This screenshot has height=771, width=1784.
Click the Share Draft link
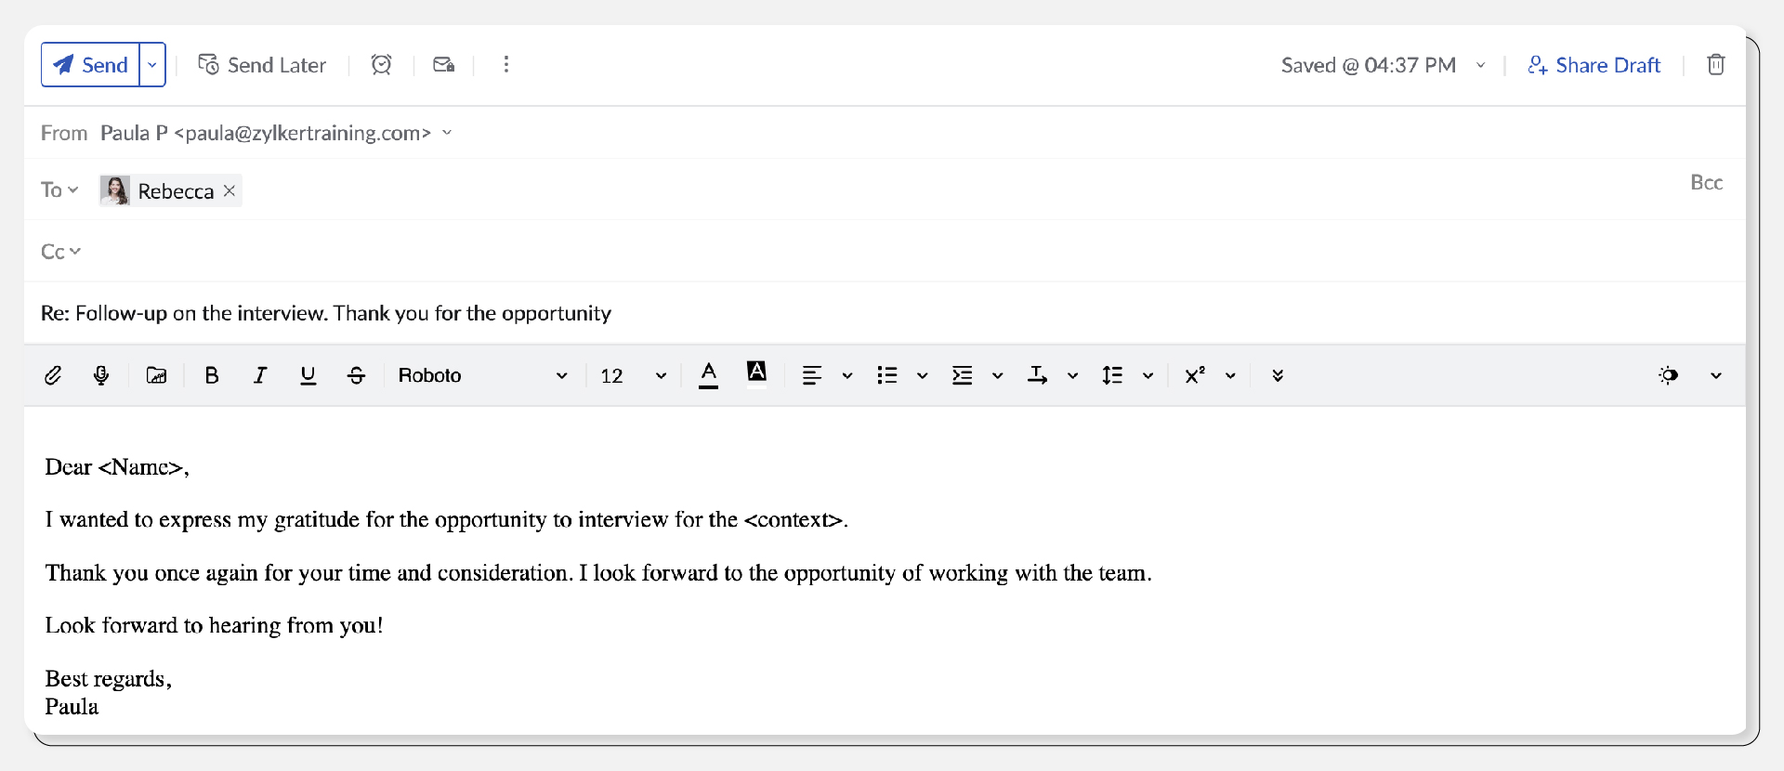pyautogui.click(x=1594, y=65)
